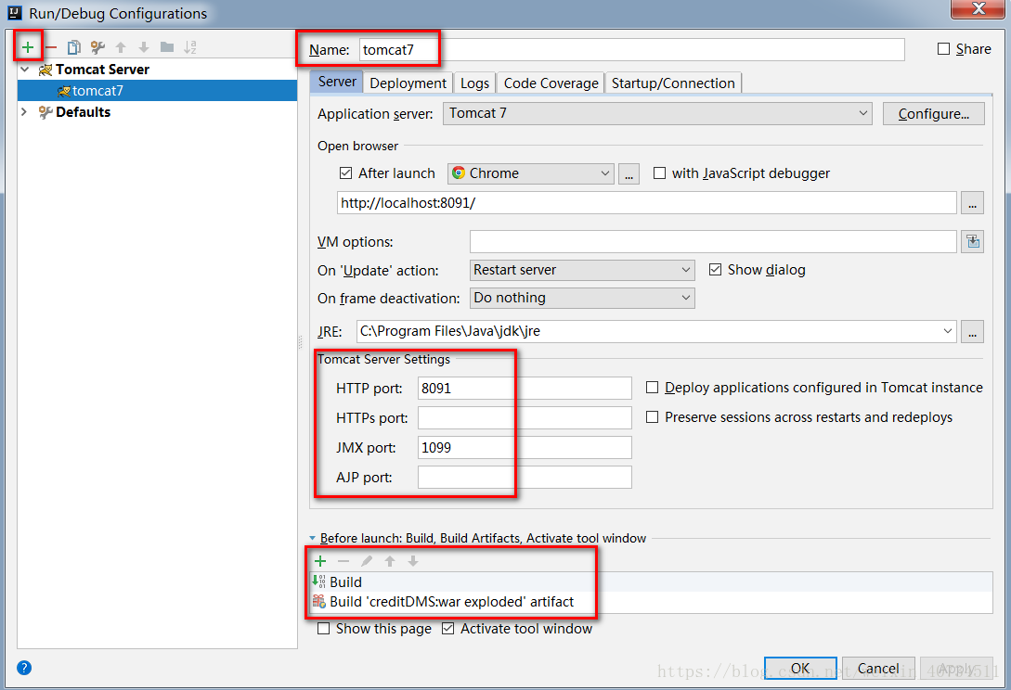Click Name field containing tomcat7
Viewport: 1011px width, 690px height.
[631, 49]
